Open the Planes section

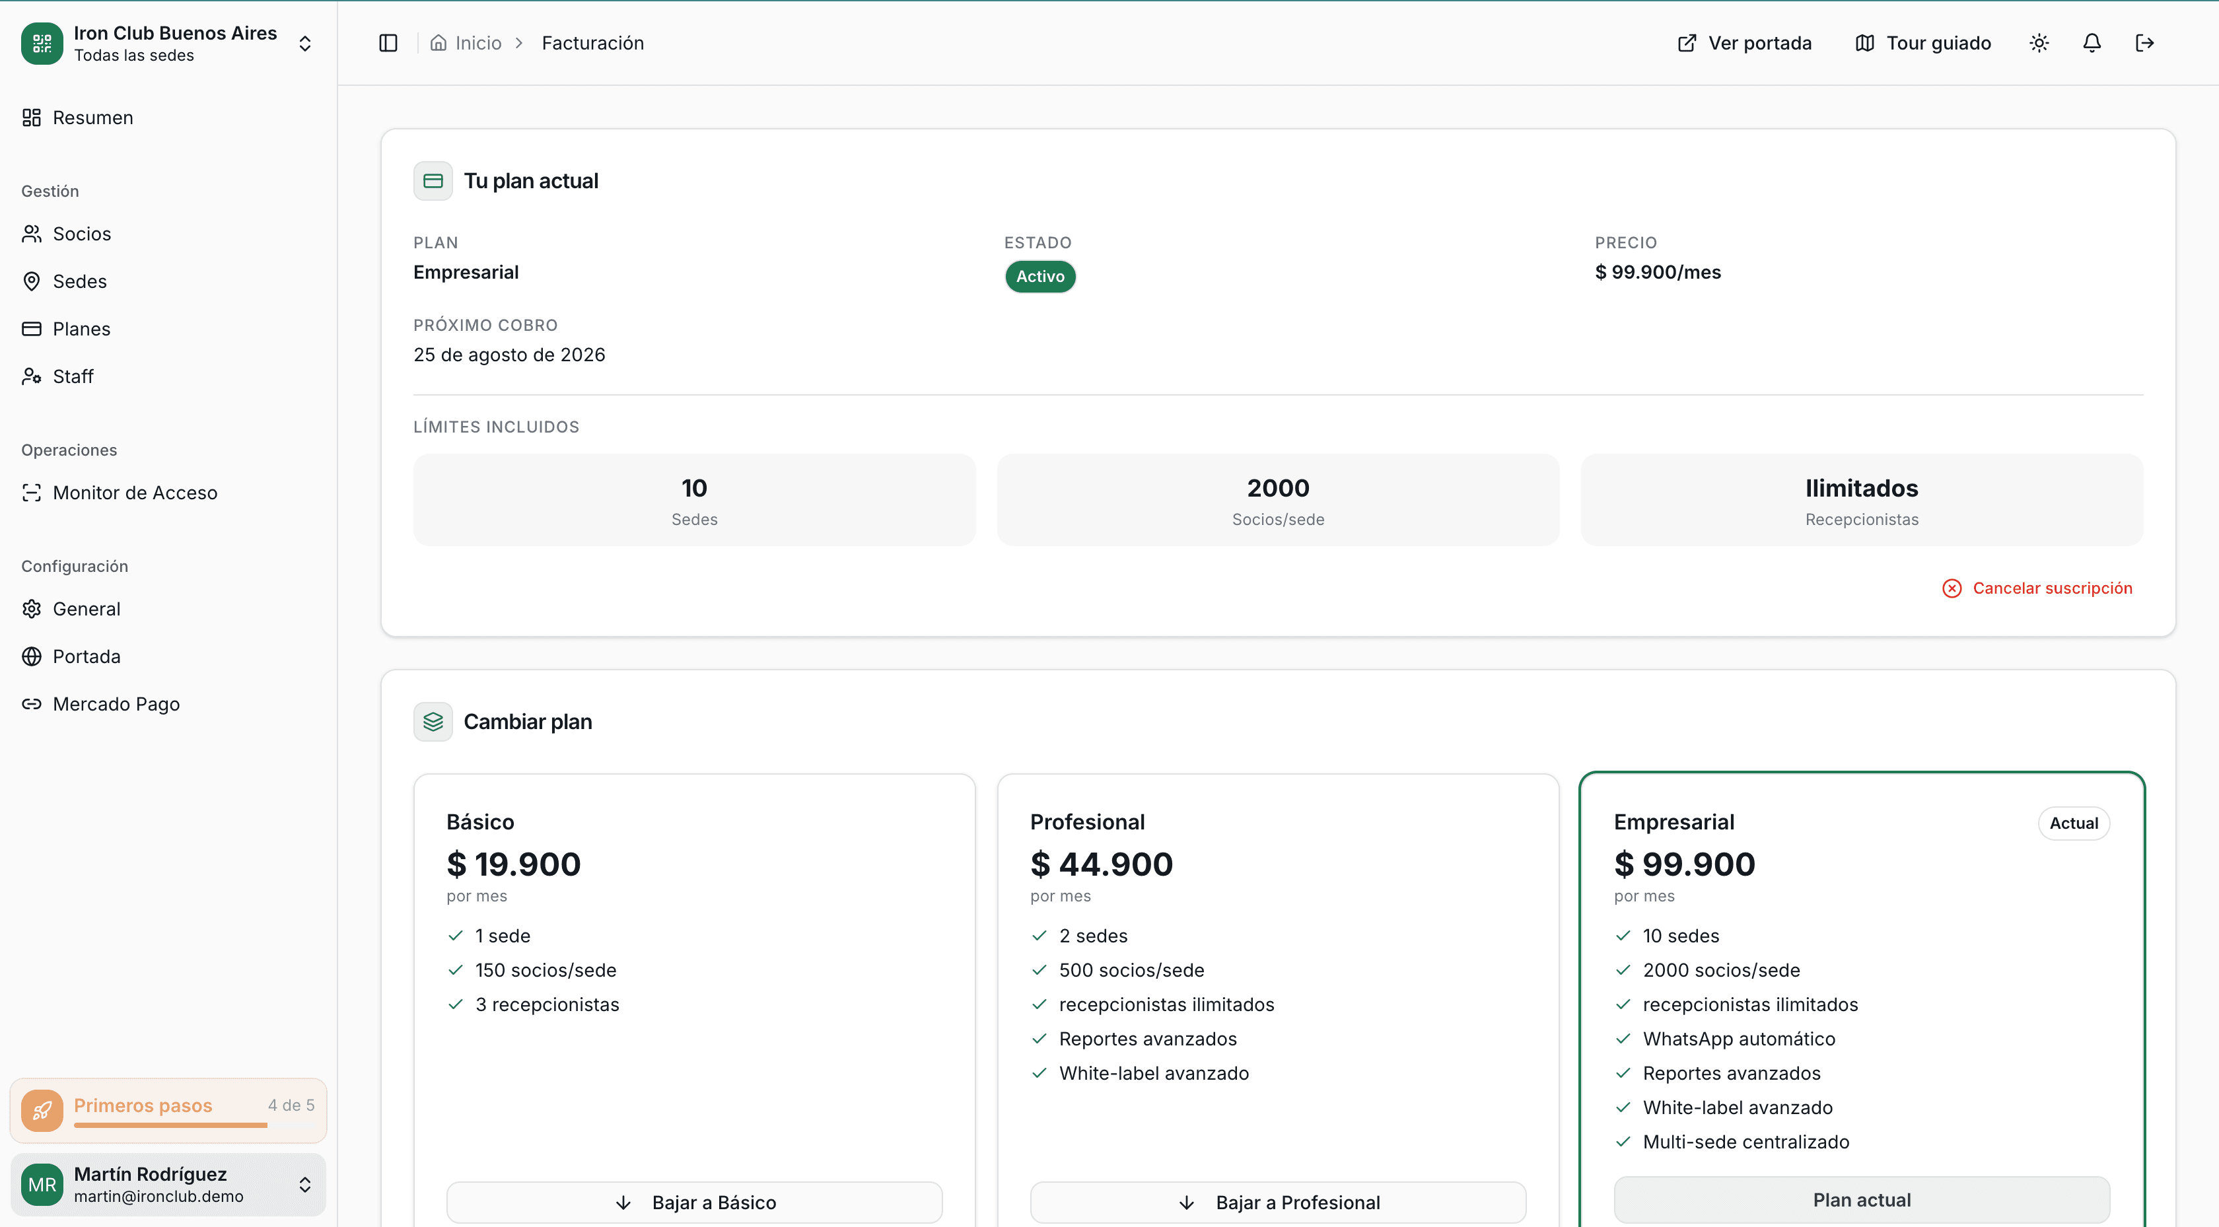(x=81, y=328)
